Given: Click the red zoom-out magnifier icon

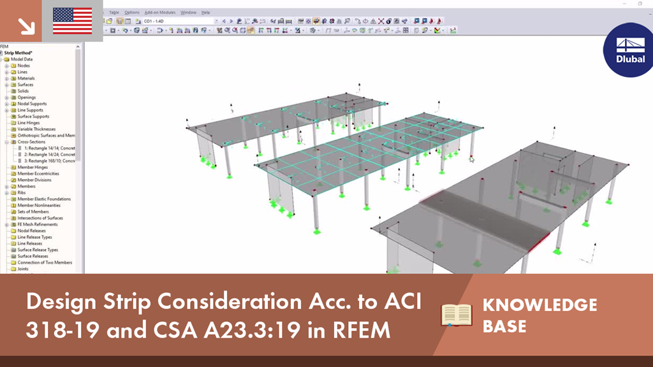Looking at the screenshot, I should click(235, 31).
